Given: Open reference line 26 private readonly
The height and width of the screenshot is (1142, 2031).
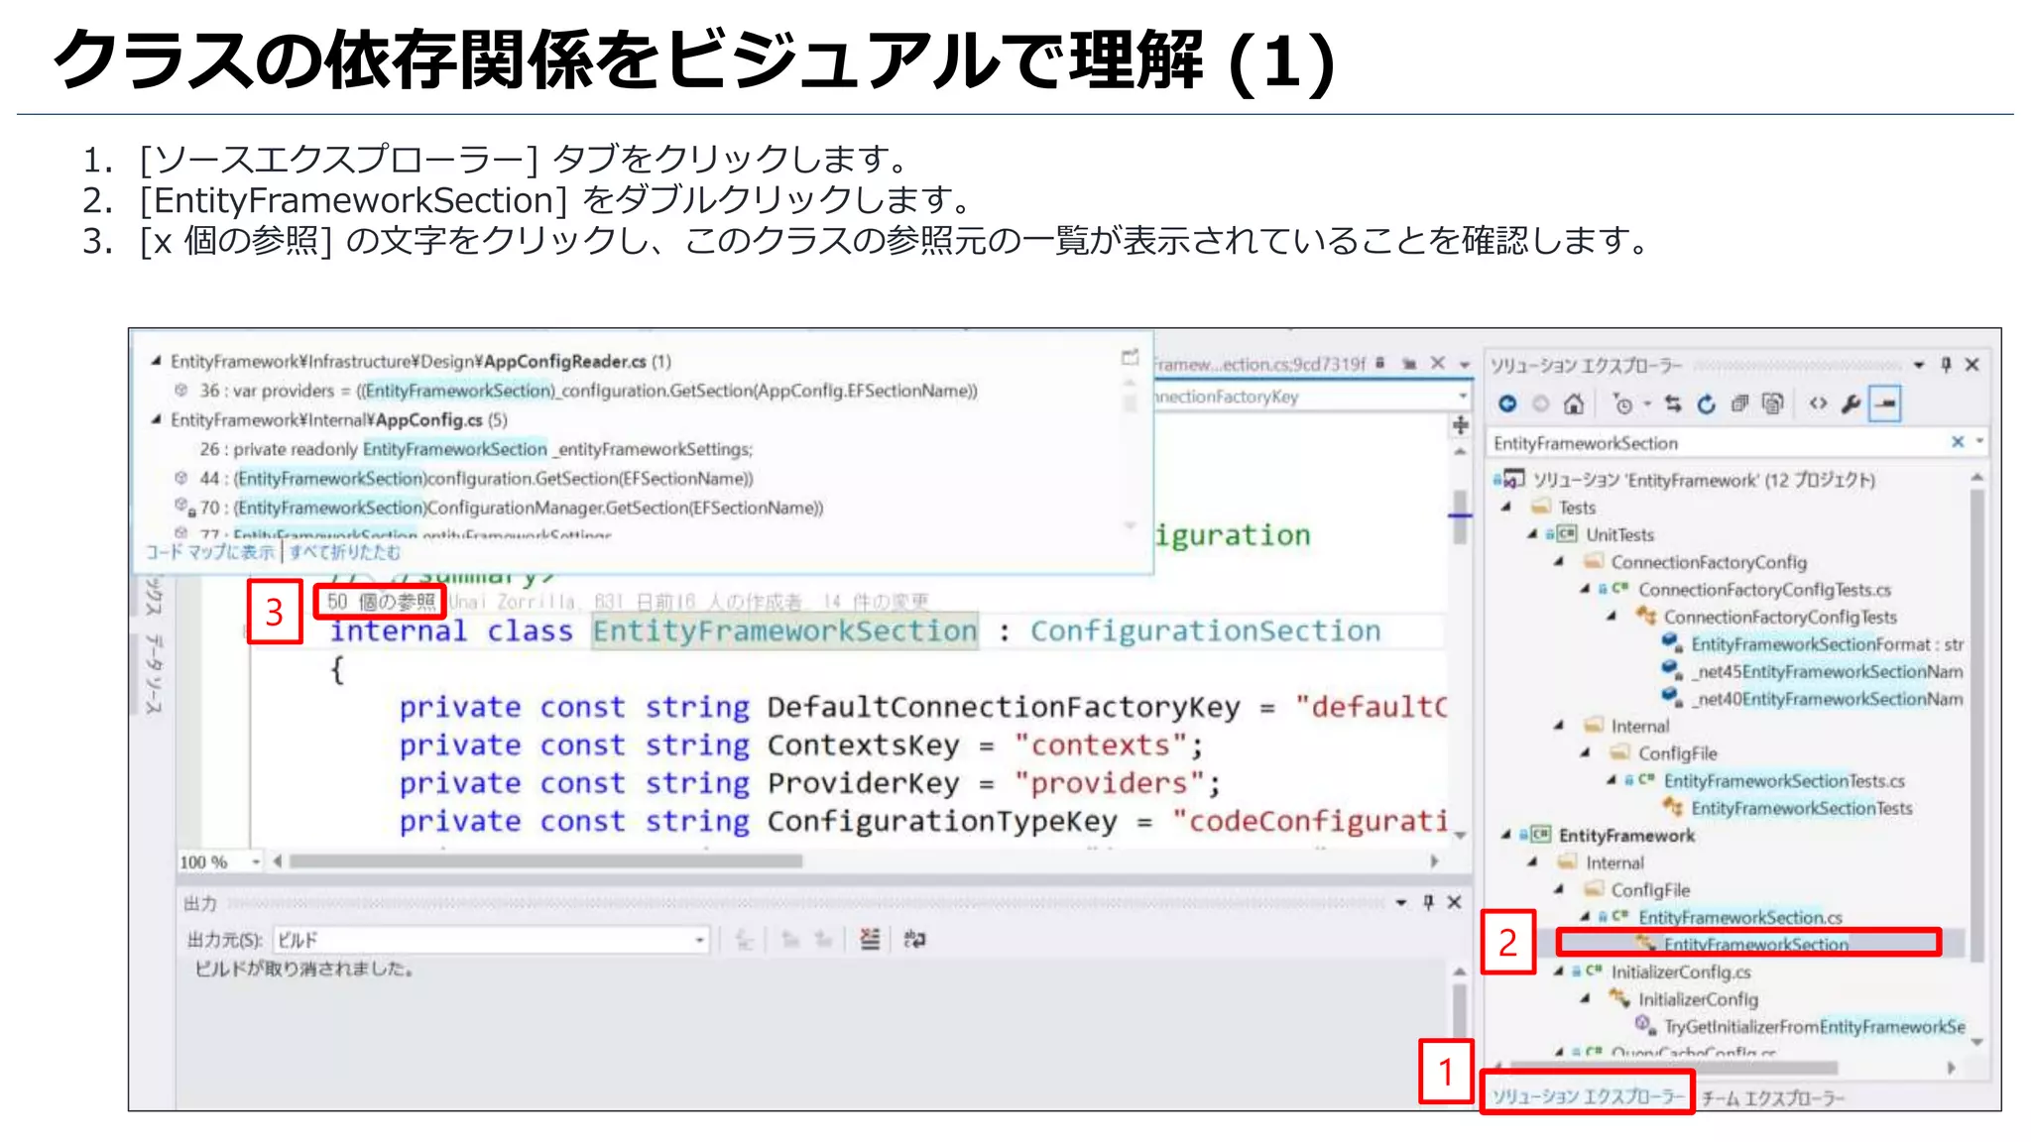Looking at the screenshot, I should coord(476,449).
